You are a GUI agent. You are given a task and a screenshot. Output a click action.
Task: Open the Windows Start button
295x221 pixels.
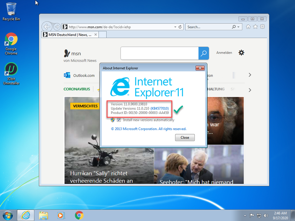8,215
